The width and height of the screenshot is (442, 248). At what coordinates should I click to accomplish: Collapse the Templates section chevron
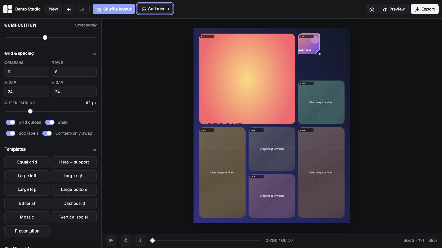tap(95, 149)
